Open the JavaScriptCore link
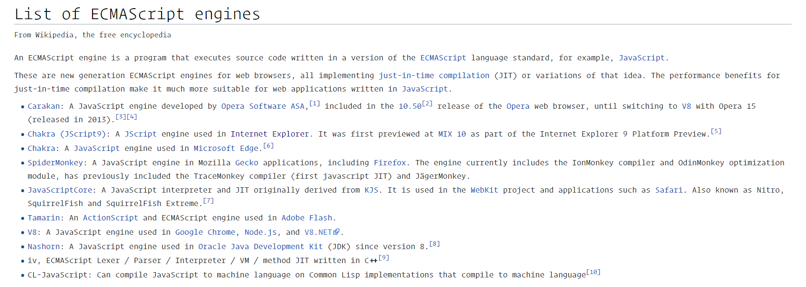The height and width of the screenshot is (287, 806). (x=60, y=190)
